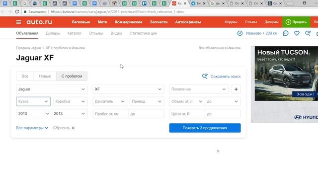This screenshot has width=318, height=179.
Task: Click Сохранить поиск link
Action: tap(221, 76)
